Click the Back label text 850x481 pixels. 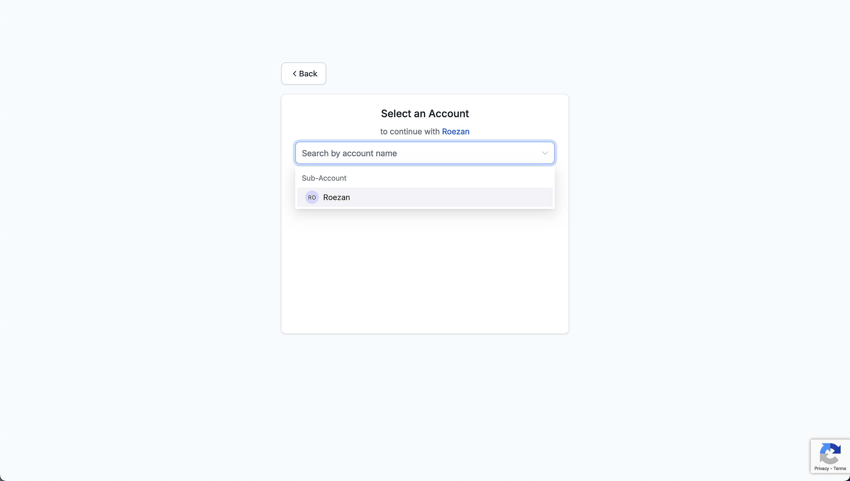308,74
